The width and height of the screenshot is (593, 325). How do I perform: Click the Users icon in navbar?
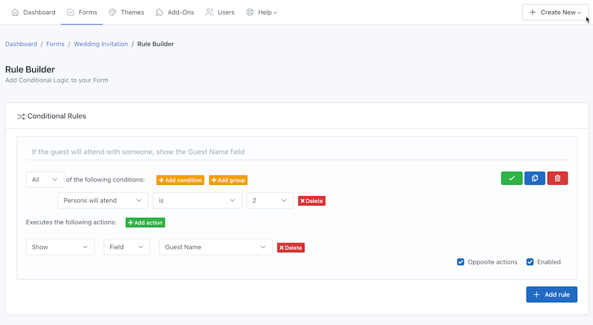click(210, 12)
